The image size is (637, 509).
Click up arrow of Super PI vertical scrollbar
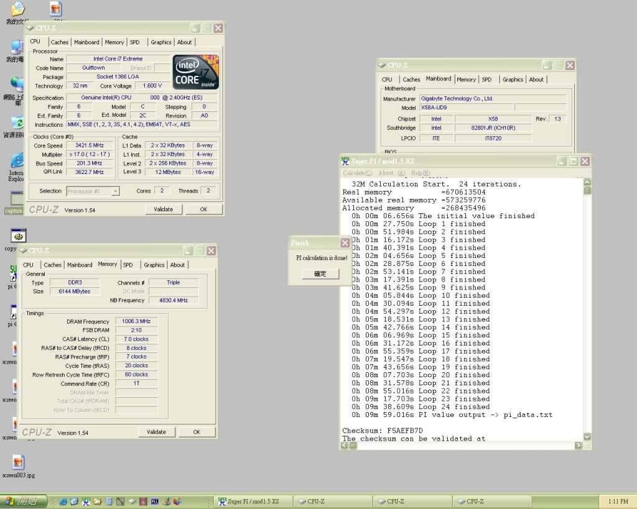pyautogui.click(x=587, y=182)
